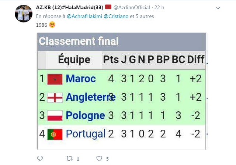The image size is (236, 165).
Task: Open the Maroc team link
Action: pyautogui.click(x=81, y=79)
